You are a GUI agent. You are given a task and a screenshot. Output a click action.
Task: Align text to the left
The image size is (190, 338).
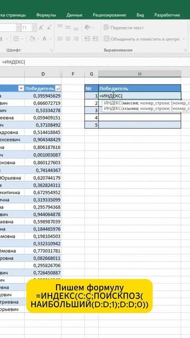coord(60,39)
